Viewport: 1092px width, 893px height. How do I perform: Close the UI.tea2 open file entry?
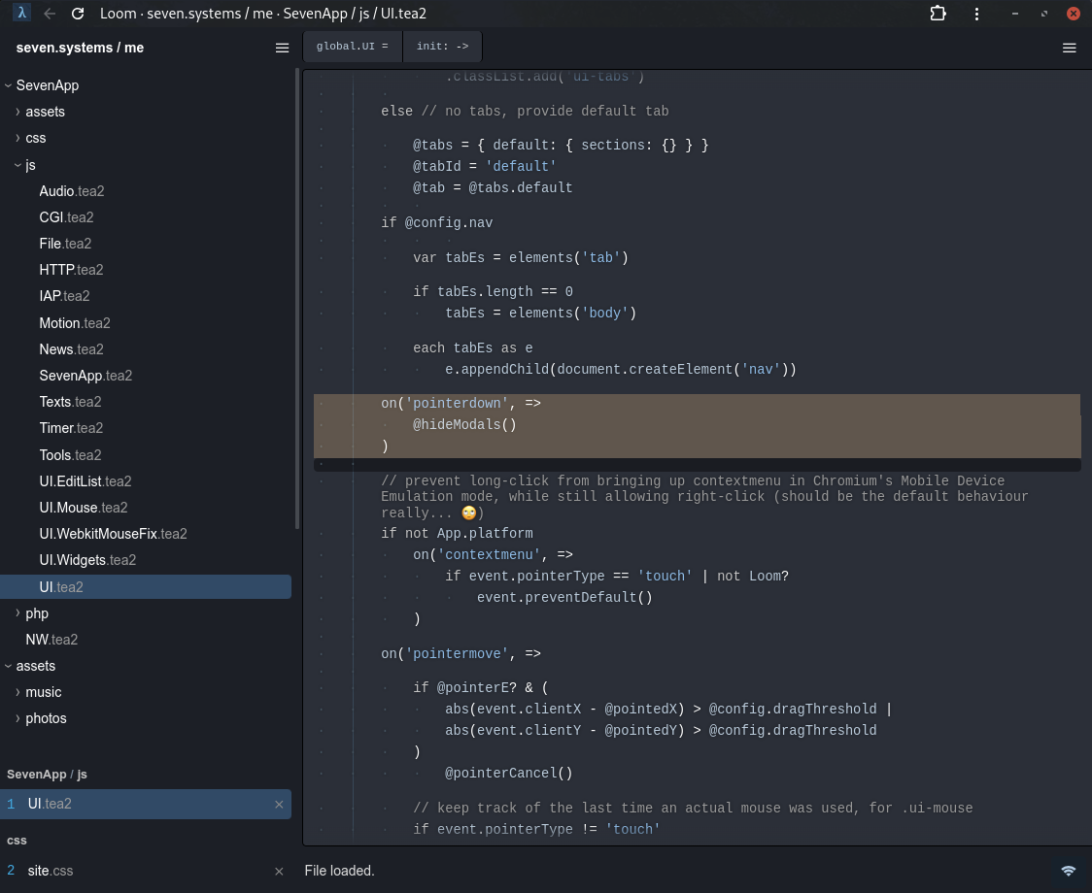279,804
